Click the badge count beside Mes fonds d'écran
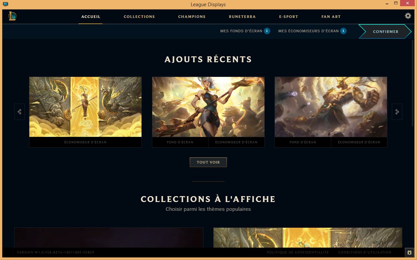417x260 pixels. coord(267,31)
